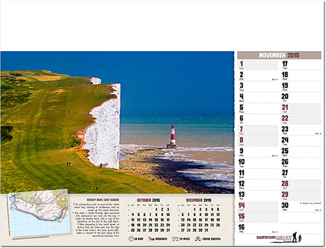Select November day 9 row
This screenshot has height=248, width=326.
coord(258,151)
